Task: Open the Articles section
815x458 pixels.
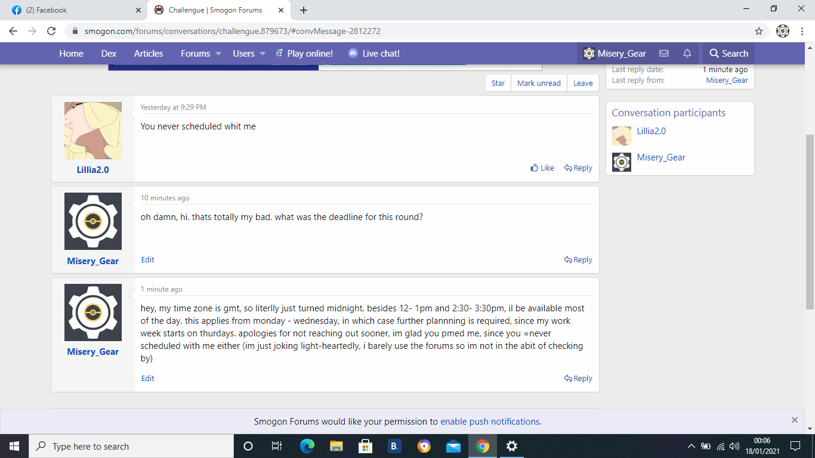Action: pos(149,54)
